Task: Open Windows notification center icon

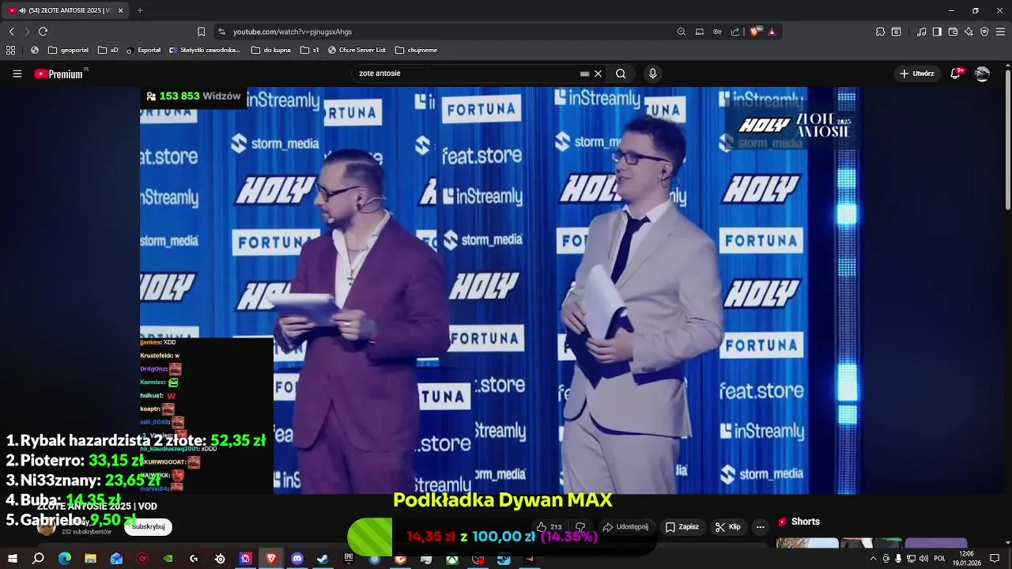Action: point(995,559)
